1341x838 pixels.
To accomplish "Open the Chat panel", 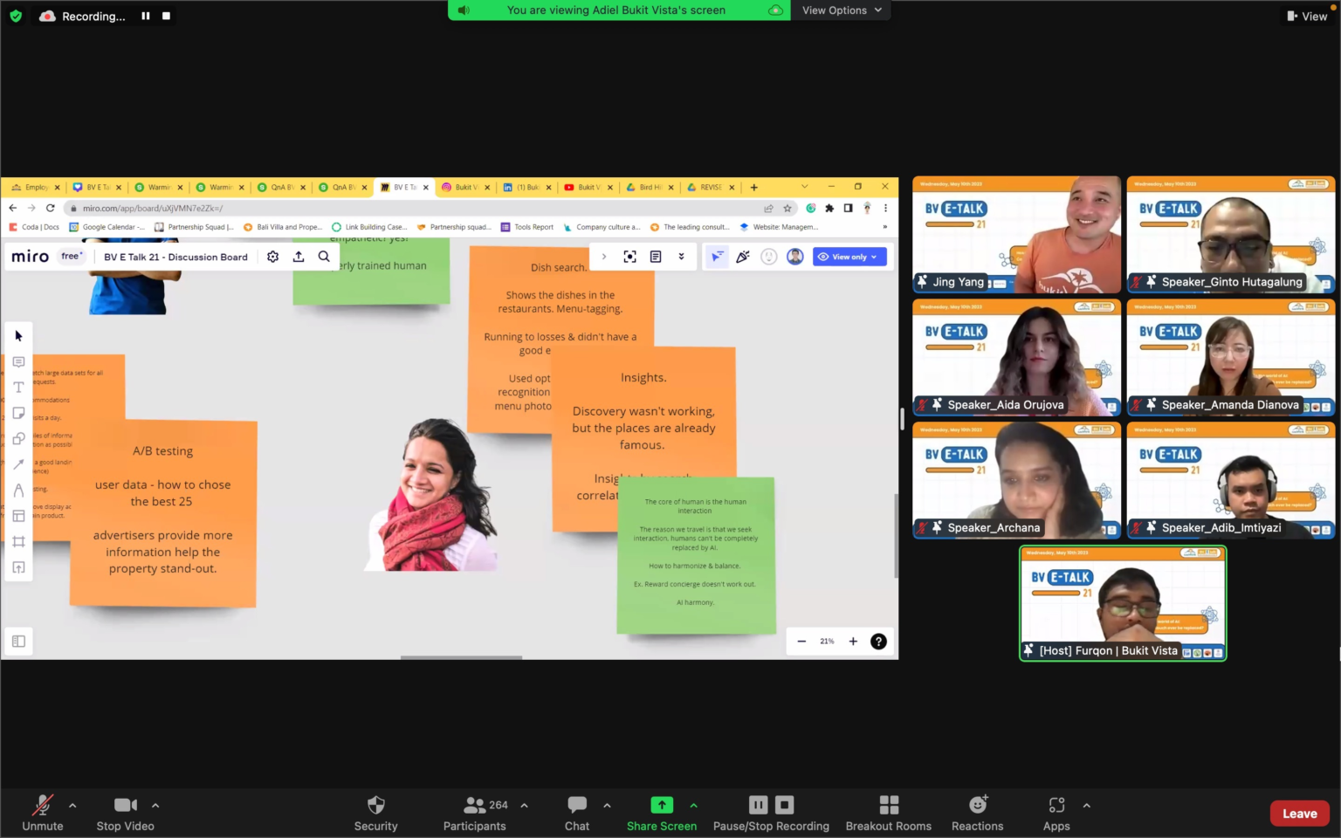I will 576,813.
